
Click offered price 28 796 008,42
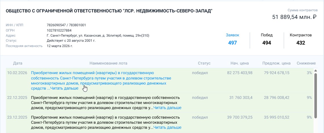[x=277, y=98]
